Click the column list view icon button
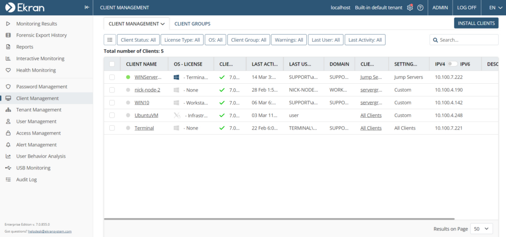This screenshot has width=506, height=237. tap(110, 40)
